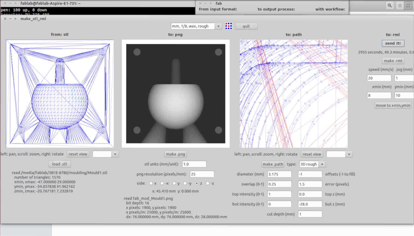Click the png resolution input field
Image resolution: width=414 pixels, height=236 pixels.
point(202,174)
